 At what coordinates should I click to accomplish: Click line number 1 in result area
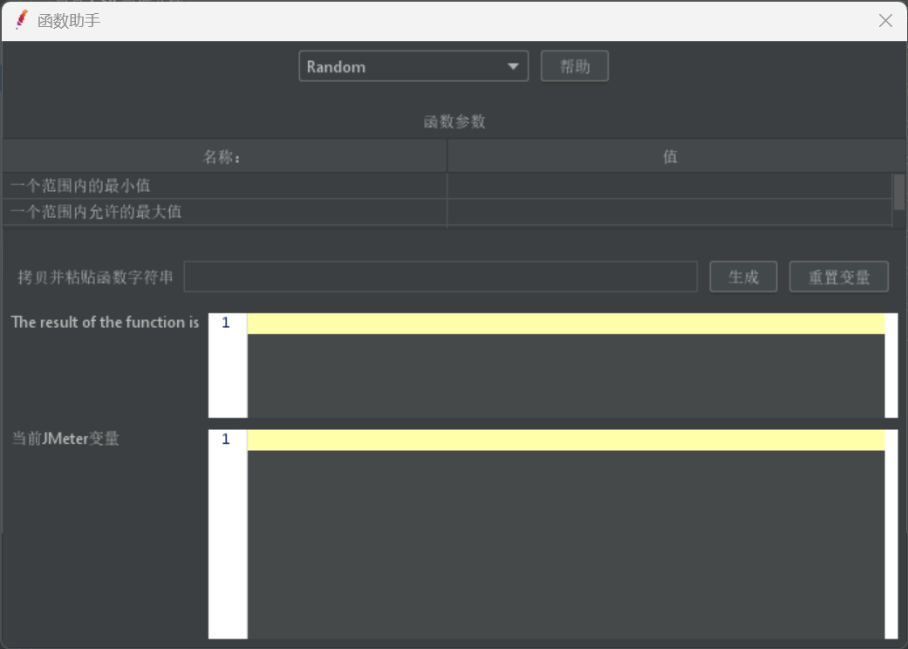[x=226, y=323]
